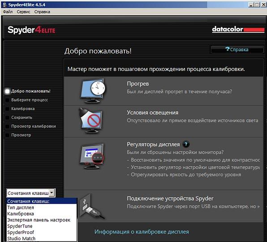Choose Studio Match from the dropdown list
This screenshot has height=242, width=267.
point(42,238)
